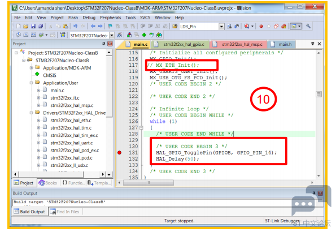Build the target icon

[x=26, y=35]
